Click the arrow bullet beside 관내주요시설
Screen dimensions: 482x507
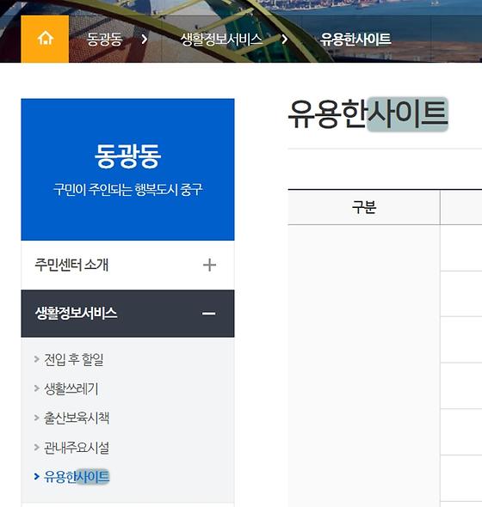pyautogui.click(x=37, y=447)
